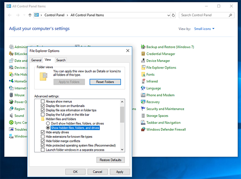The image size is (241, 179).
Task: Click File Explorer Options icon in Control Panel
Action: tap(143, 67)
